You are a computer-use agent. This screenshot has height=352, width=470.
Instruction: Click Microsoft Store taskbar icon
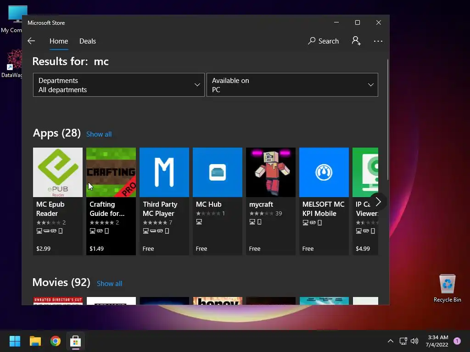(x=76, y=341)
